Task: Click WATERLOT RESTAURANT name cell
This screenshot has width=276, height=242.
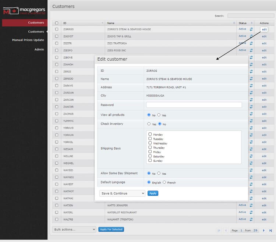Action: tap(122, 213)
